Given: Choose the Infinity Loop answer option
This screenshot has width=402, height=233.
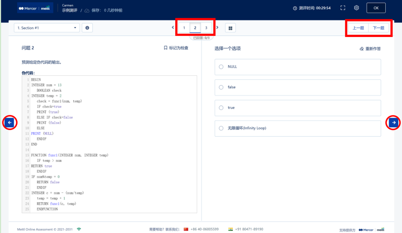Looking at the screenshot, I should pyautogui.click(x=221, y=128).
